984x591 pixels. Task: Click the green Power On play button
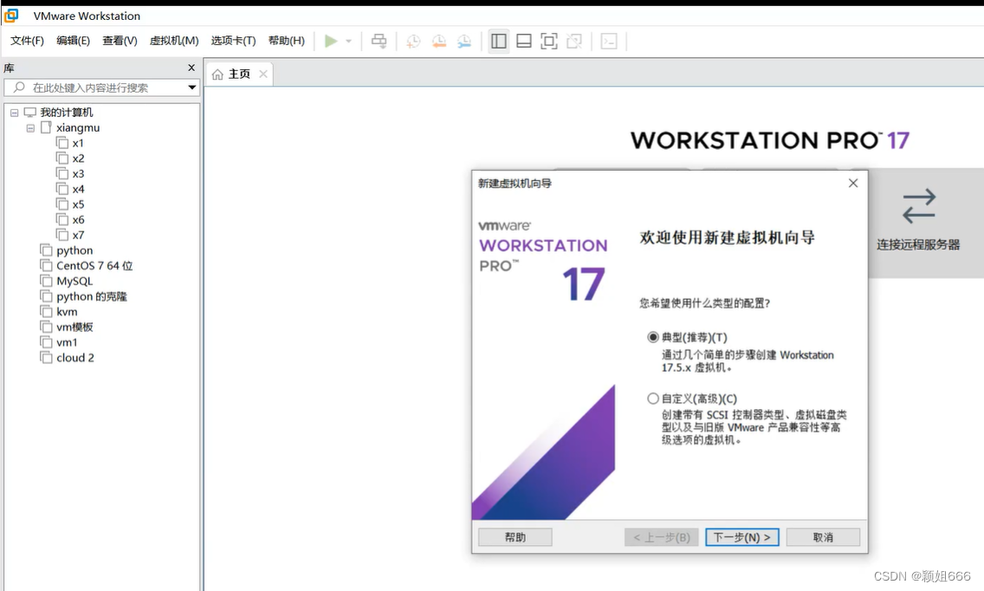[331, 41]
